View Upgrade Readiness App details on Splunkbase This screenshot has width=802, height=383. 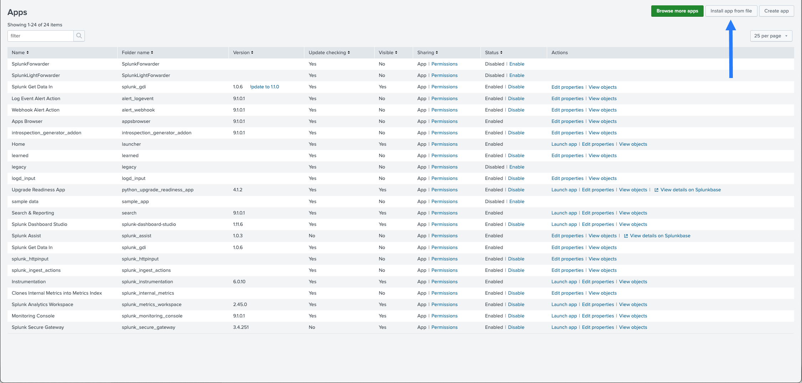[x=690, y=190]
